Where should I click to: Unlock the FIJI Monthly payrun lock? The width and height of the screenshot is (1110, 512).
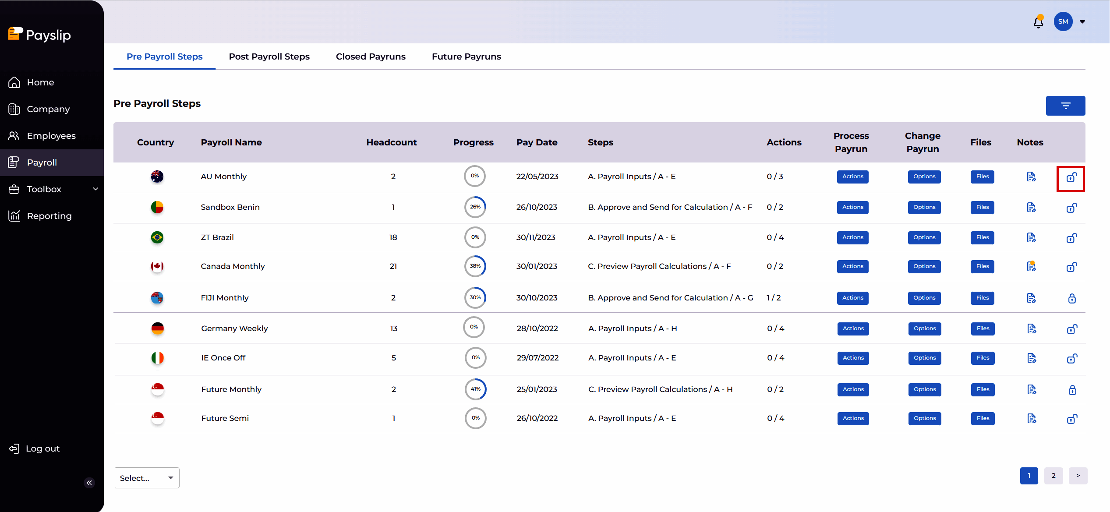point(1071,298)
